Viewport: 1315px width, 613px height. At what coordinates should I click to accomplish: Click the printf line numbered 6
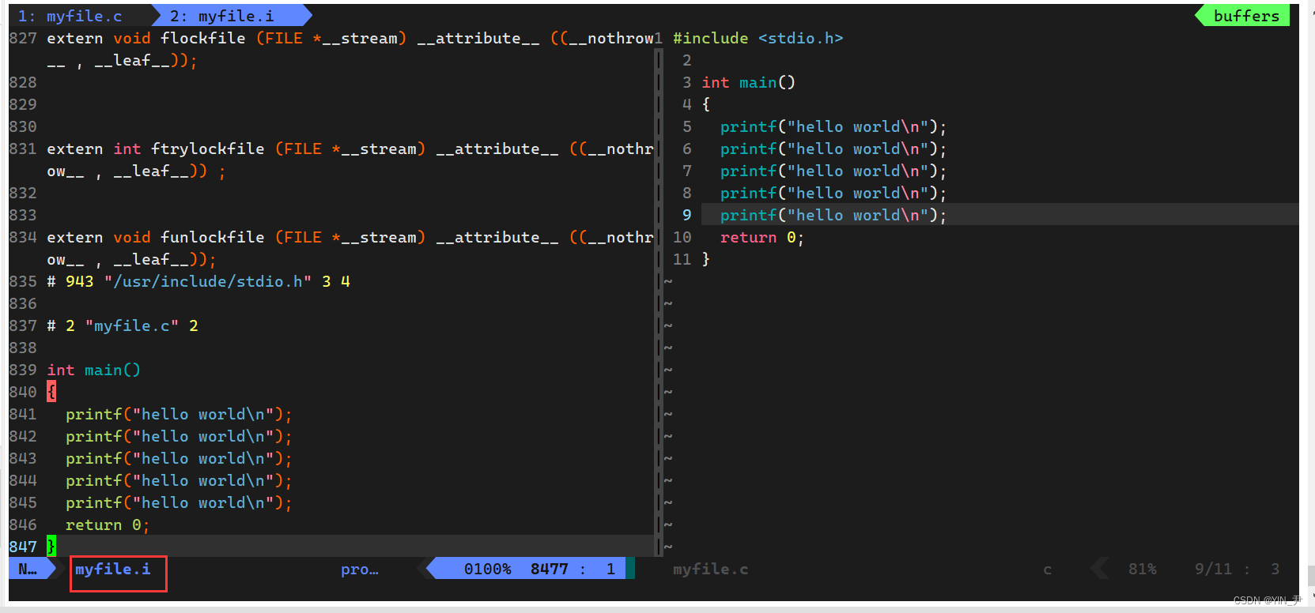tap(833, 149)
